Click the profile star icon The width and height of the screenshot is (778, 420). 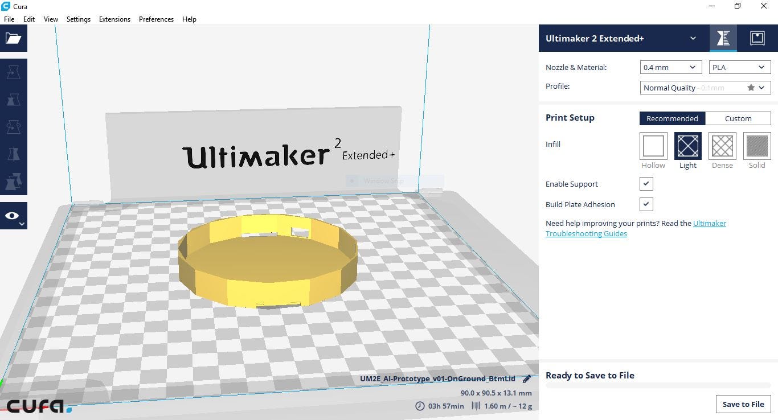pos(751,88)
